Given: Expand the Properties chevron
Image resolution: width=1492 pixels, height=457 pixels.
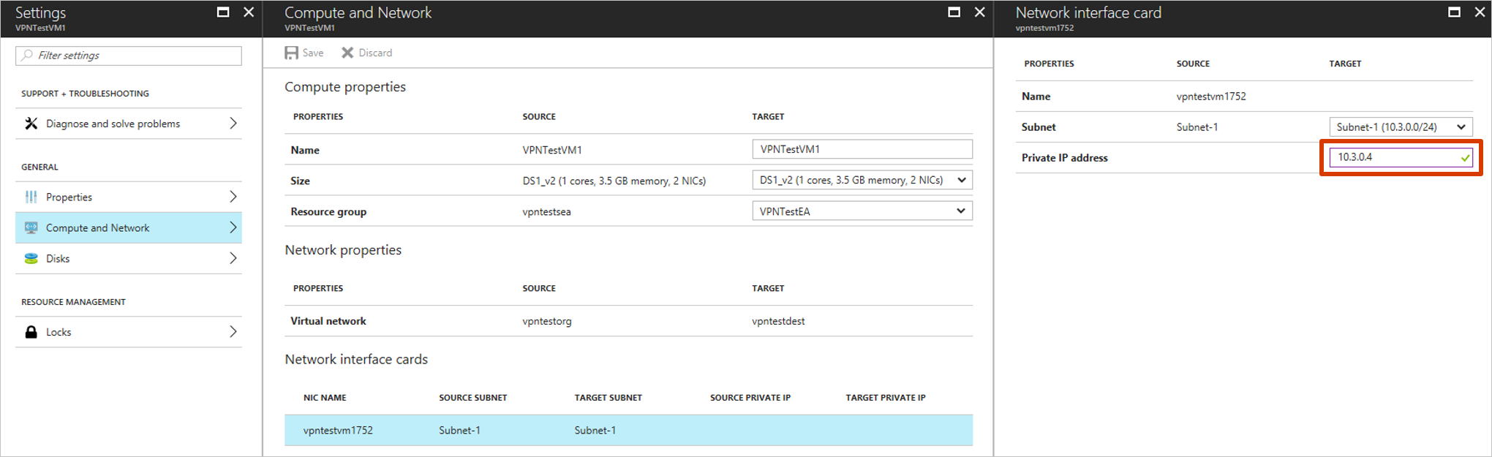Looking at the screenshot, I should [x=233, y=197].
